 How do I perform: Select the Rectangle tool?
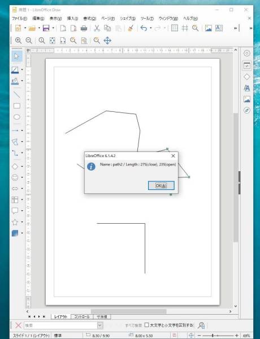click(x=17, y=106)
